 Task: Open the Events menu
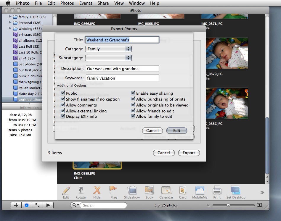tap(86, 3)
